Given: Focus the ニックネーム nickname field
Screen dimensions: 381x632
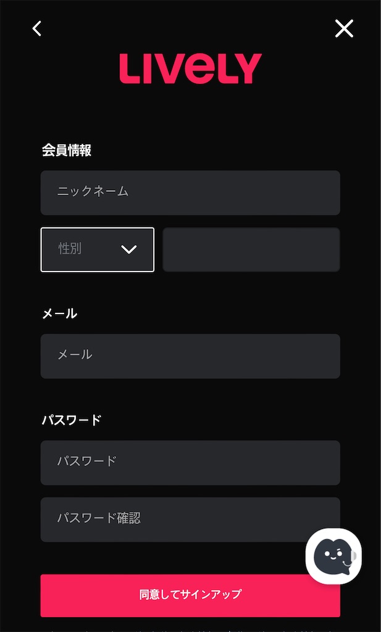Looking at the screenshot, I should click(190, 193).
